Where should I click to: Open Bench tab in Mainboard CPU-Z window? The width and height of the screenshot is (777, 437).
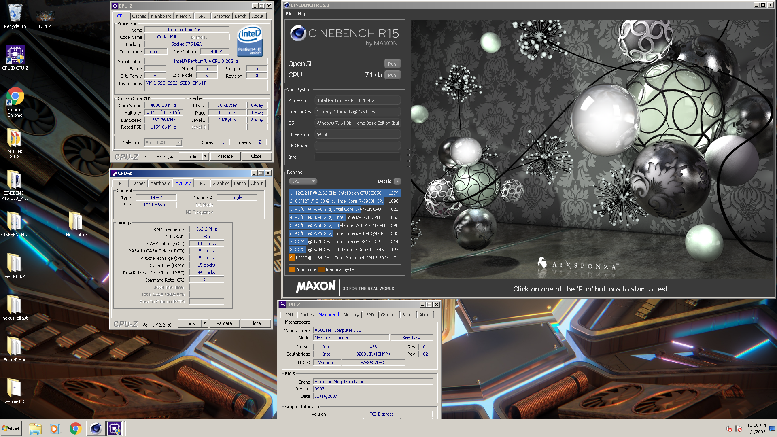coord(408,315)
